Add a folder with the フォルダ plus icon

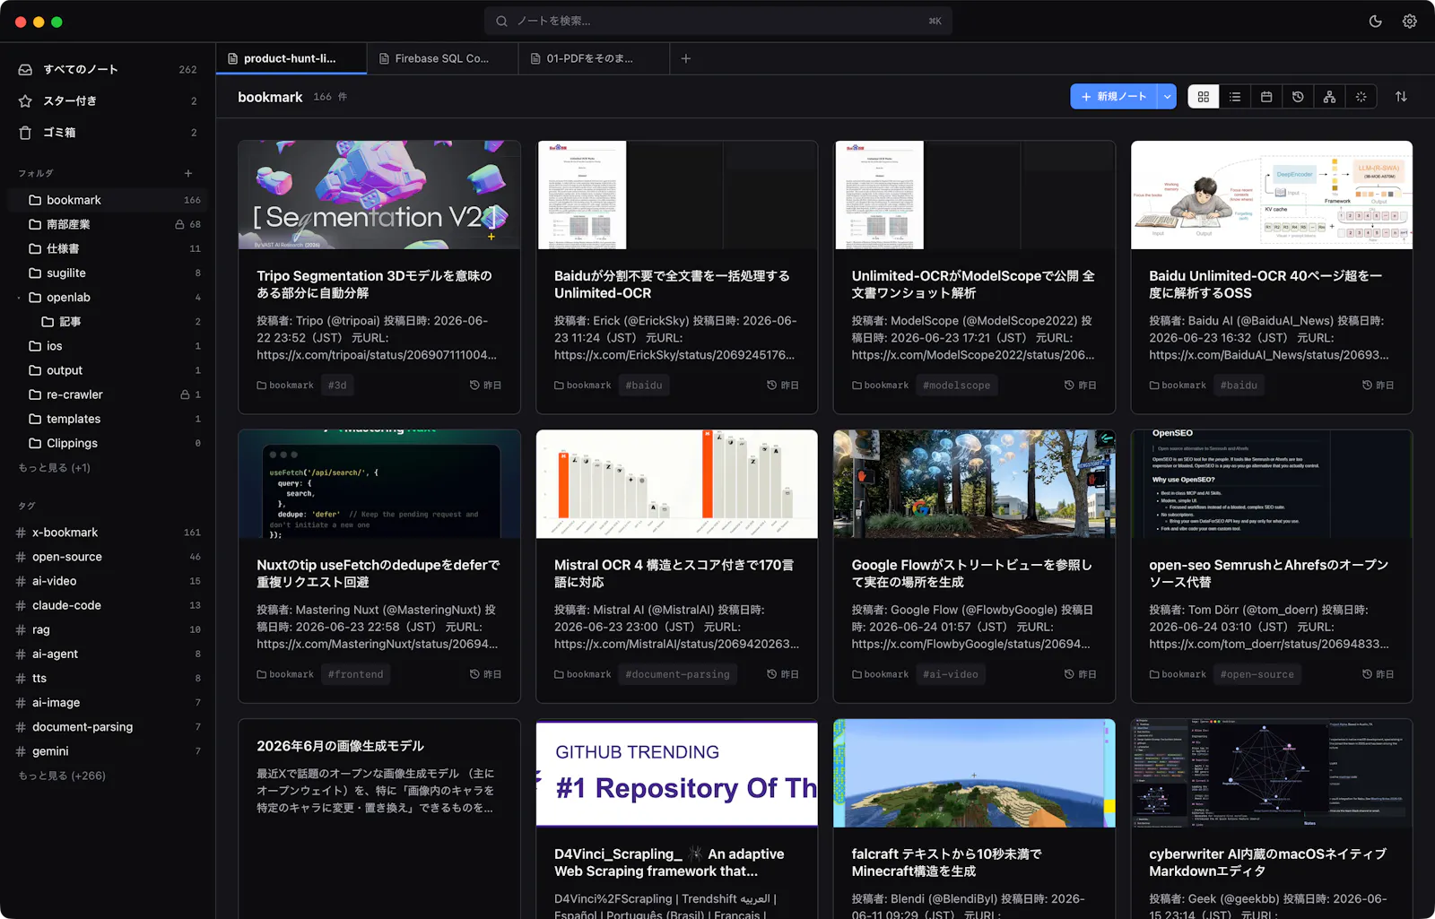pyautogui.click(x=188, y=173)
